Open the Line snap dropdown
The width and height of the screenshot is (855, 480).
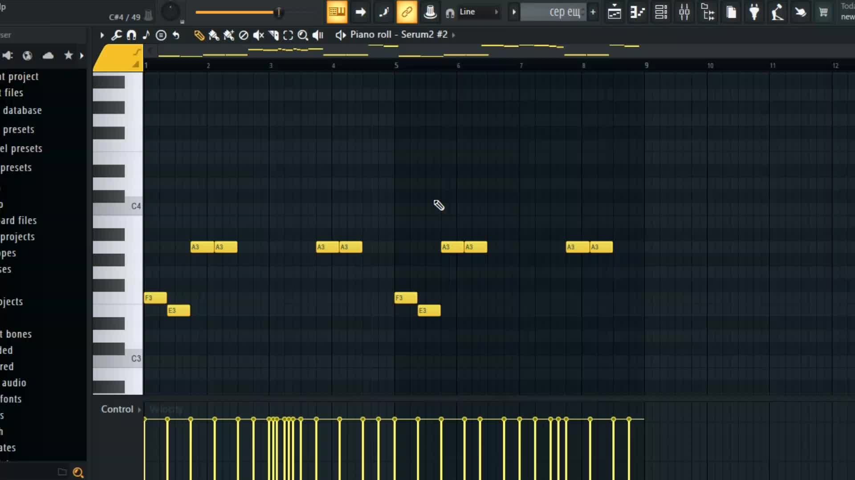pos(479,12)
